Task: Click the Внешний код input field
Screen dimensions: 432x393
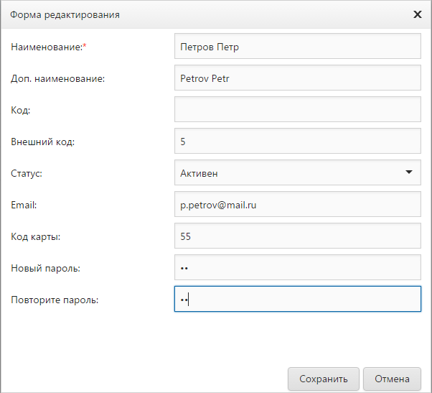Action: click(x=297, y=142)
